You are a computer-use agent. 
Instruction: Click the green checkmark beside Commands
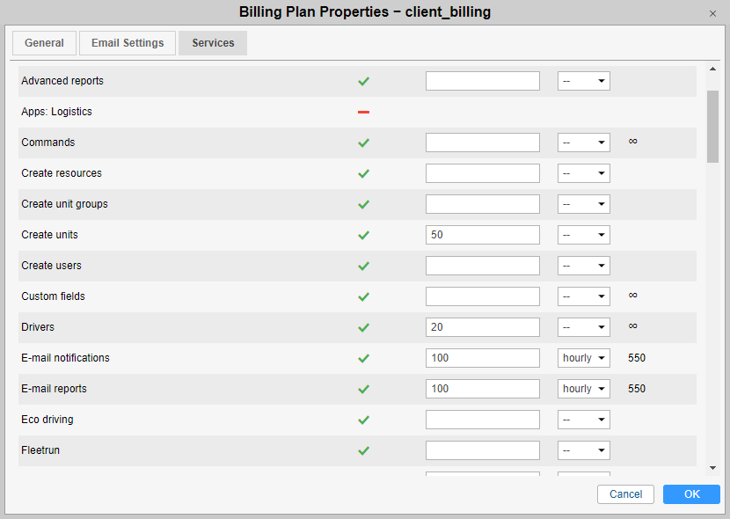pyautogui.click(x=363, y=143)
